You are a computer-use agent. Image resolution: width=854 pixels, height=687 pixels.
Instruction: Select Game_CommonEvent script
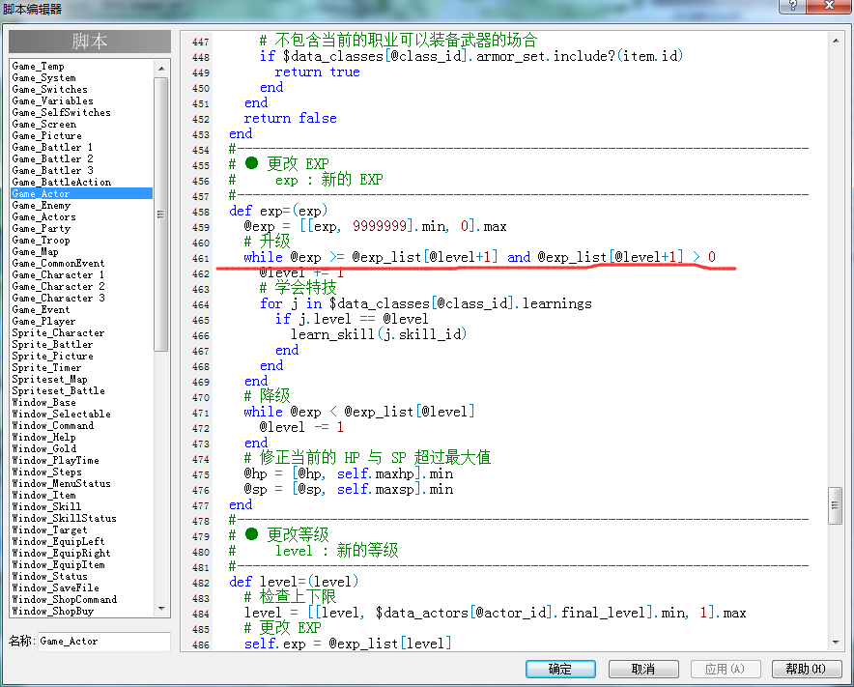coord(58,263)
